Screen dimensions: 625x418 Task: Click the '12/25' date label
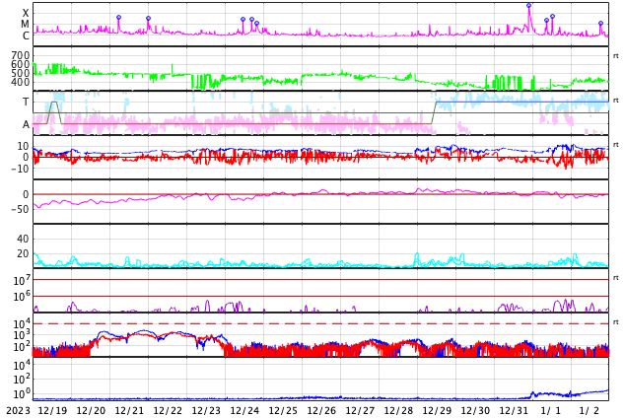pos(283,411)
